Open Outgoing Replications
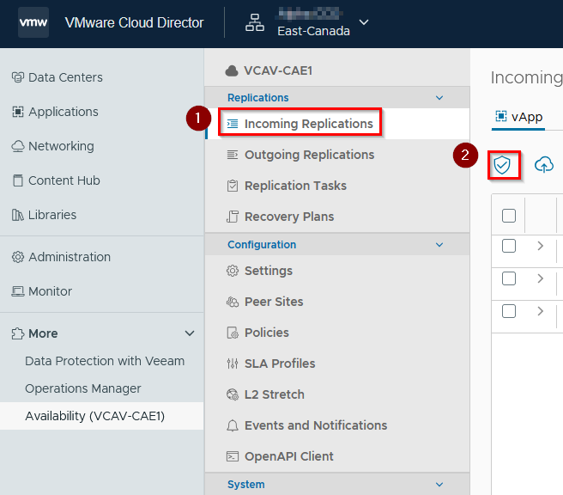This screenshot has height=495, width=563. click(309, 155)
